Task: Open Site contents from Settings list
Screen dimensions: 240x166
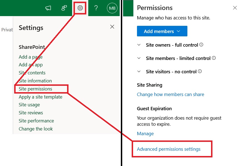Action: 32,73
